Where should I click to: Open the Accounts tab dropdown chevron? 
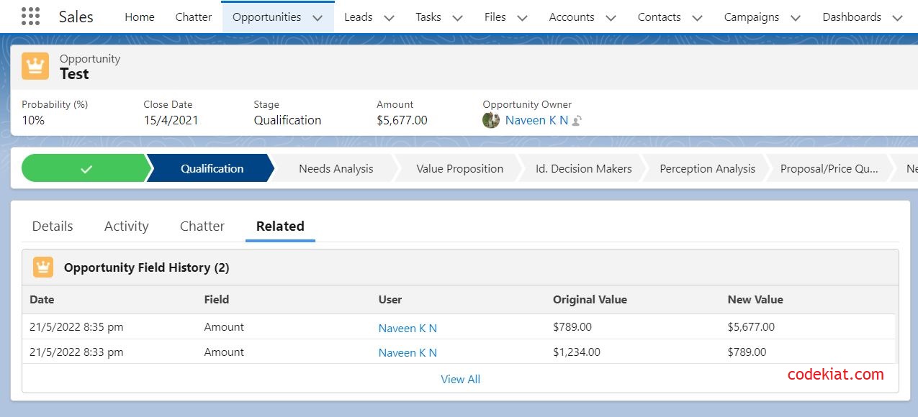pyautogui.click(x=611, y=18)
